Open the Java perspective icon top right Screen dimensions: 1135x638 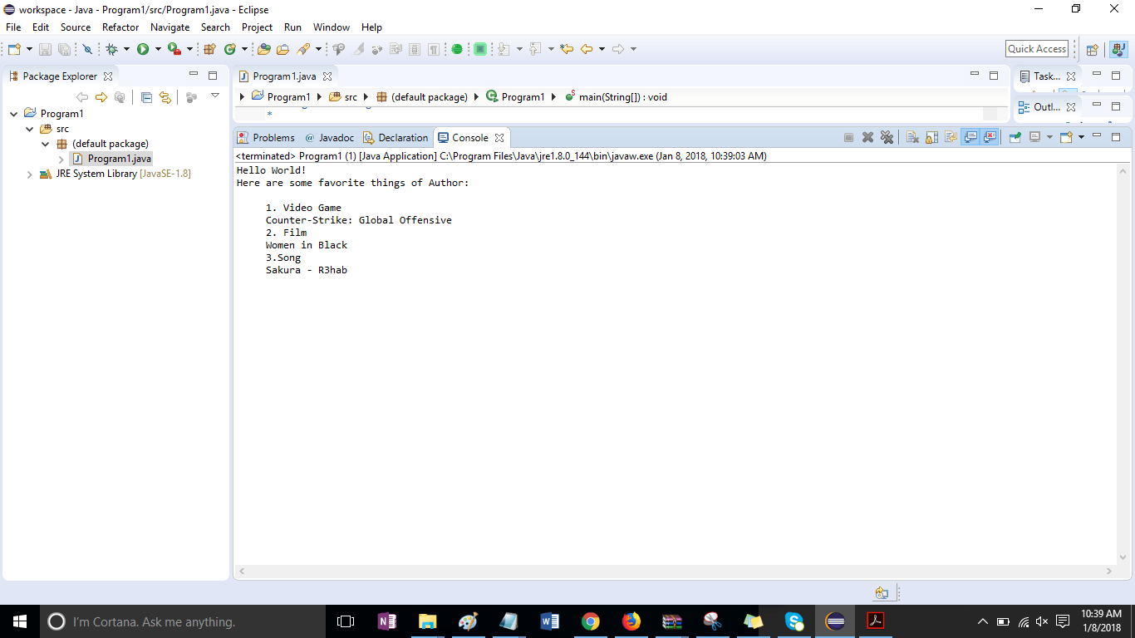tap(1118, 49)
